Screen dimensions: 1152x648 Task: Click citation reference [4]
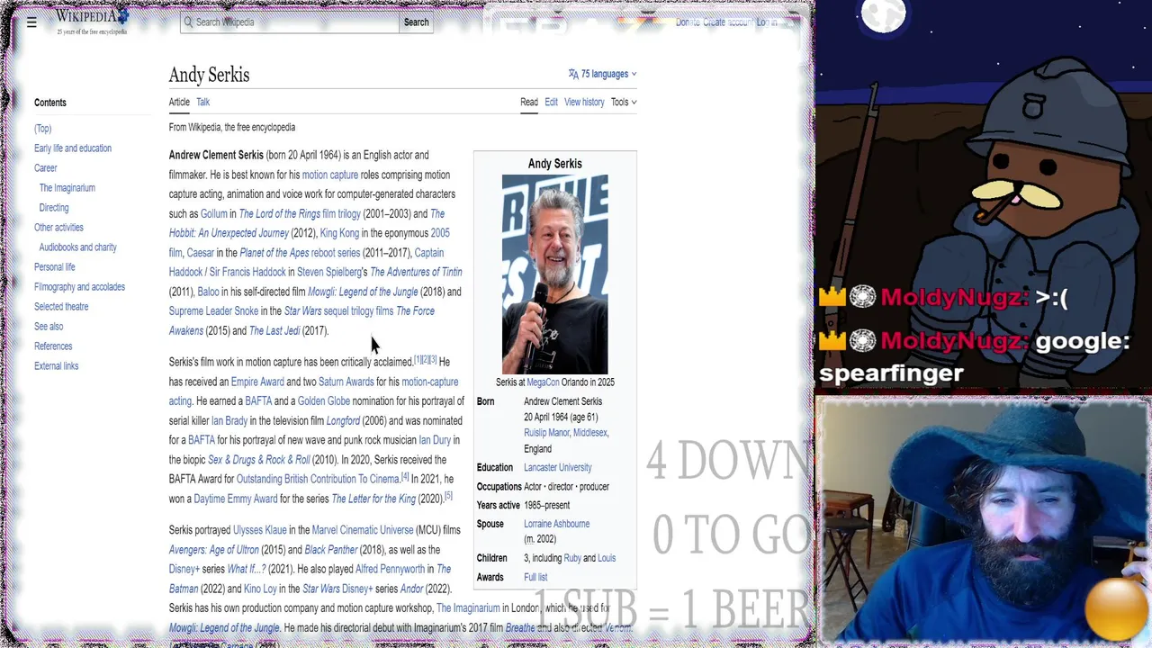tap(405, 476)
